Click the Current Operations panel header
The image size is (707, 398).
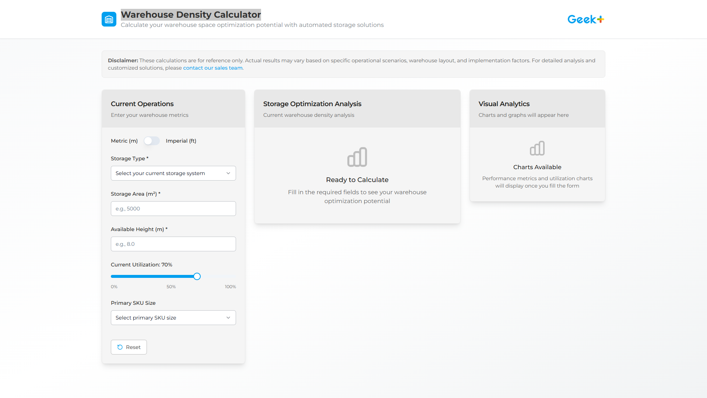(x=142, y=104)
